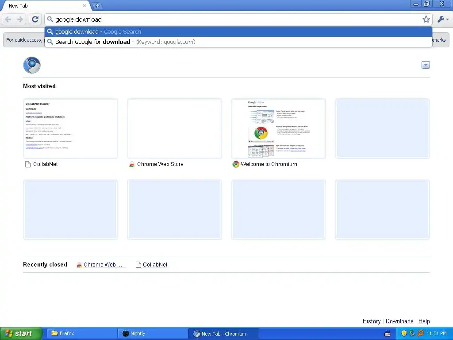Click the safely remove hardware tray icon

coord(412,334)
